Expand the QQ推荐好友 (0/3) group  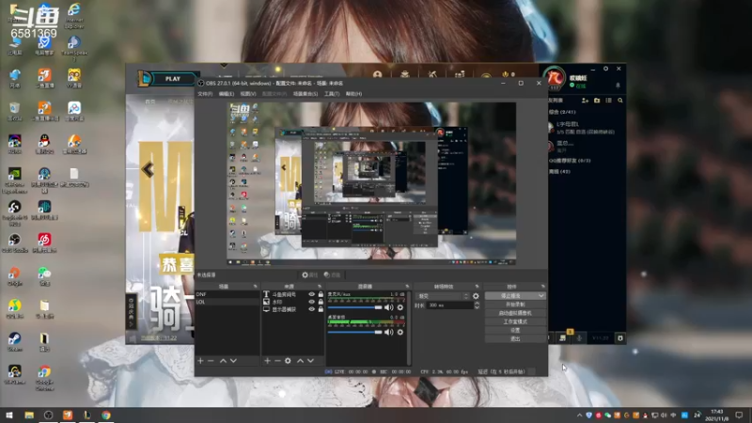point(570,161)
